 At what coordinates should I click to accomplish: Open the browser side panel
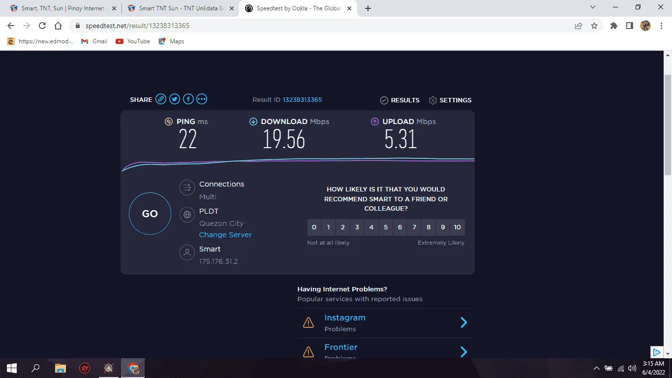[x=630, y=26]
